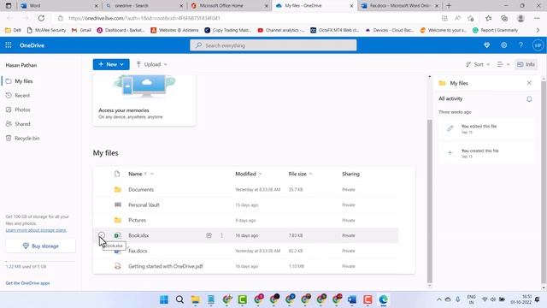The width and height of the screenshot is (547, 308).
Task: Open browser settings and more menu
Action: pos(537,18)
